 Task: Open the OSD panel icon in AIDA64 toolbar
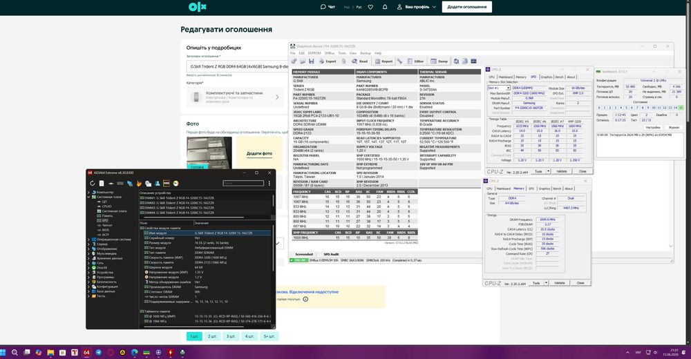(167, 183)
